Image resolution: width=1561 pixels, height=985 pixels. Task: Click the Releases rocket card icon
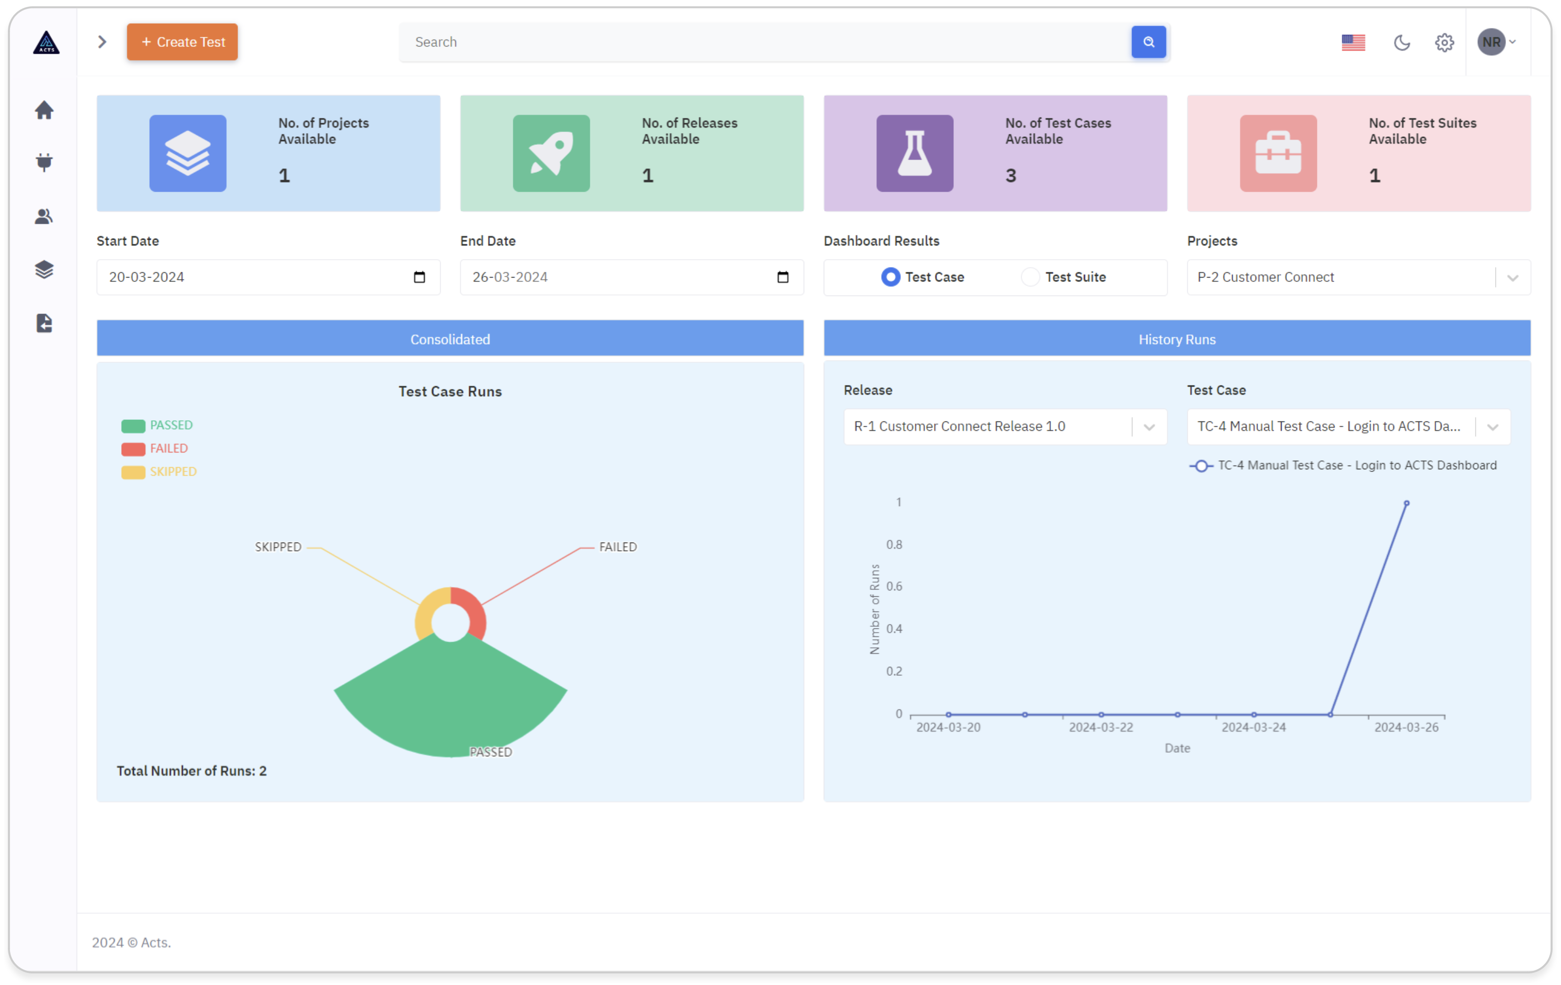pos(551,154)
